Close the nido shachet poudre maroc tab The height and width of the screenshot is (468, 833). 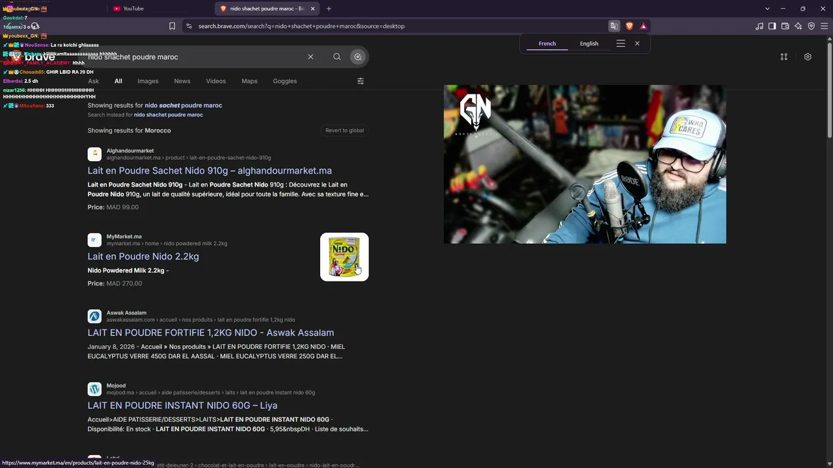(x=312, y=8)
